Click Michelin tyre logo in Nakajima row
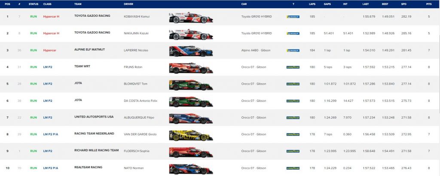The height and width of the screenshot is (176, 440). pos(293,33)
